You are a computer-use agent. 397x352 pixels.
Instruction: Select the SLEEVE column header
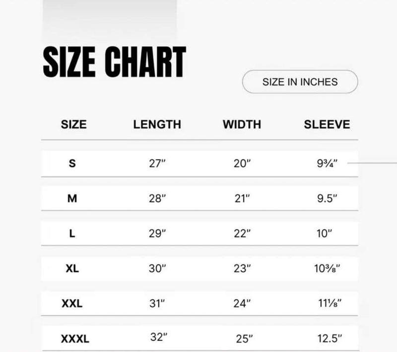pos(327,124)
